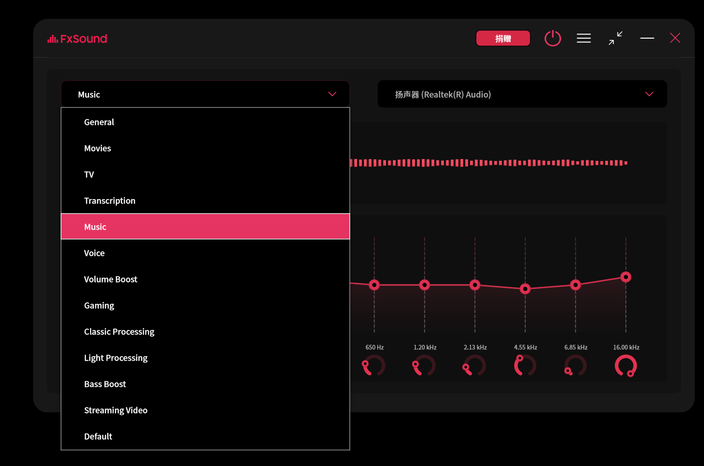Click the 4.55 kHz frequency label
Screen dimensions: 704x466
click(526, 347)
